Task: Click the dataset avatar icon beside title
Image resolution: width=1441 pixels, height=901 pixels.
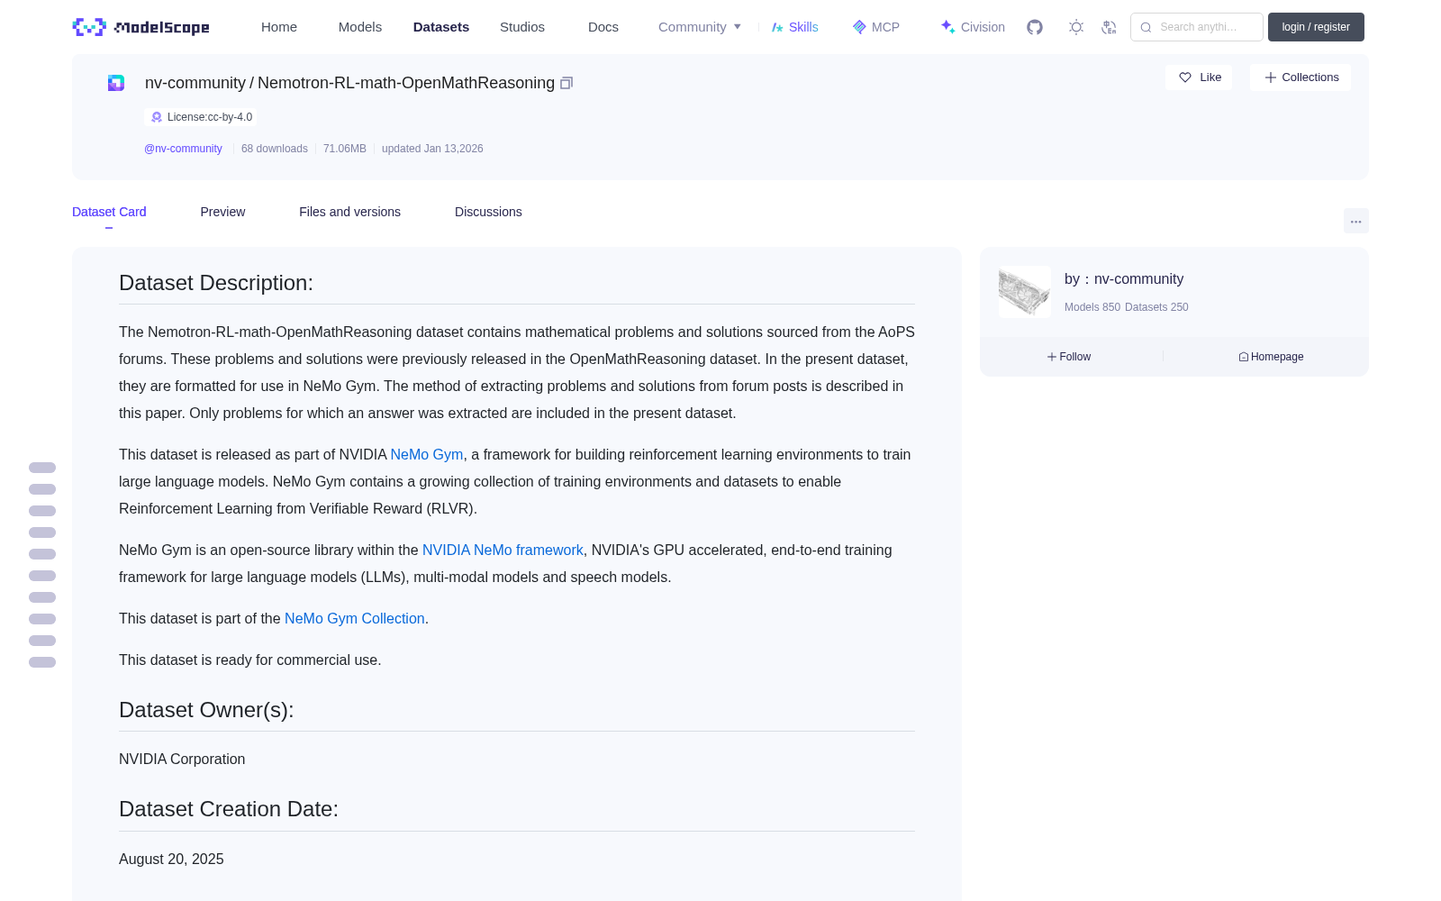Action: (116, 83)
